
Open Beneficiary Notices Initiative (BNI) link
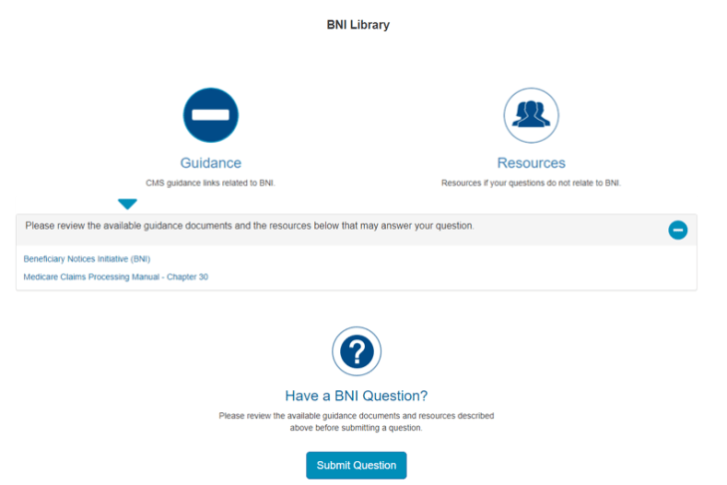click(x=87, y=258)
